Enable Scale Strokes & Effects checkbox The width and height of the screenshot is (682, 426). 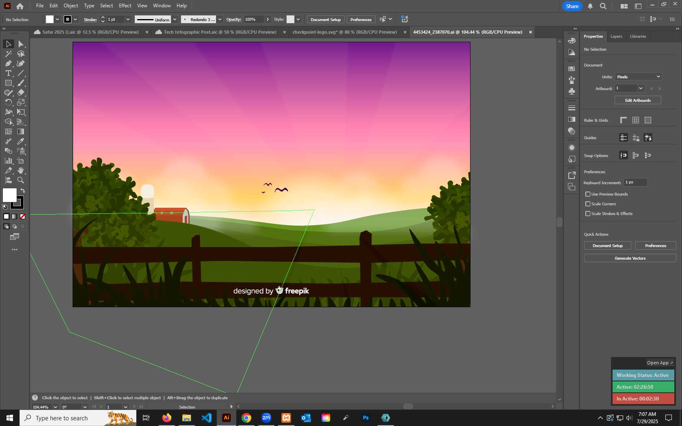point(588,214)
